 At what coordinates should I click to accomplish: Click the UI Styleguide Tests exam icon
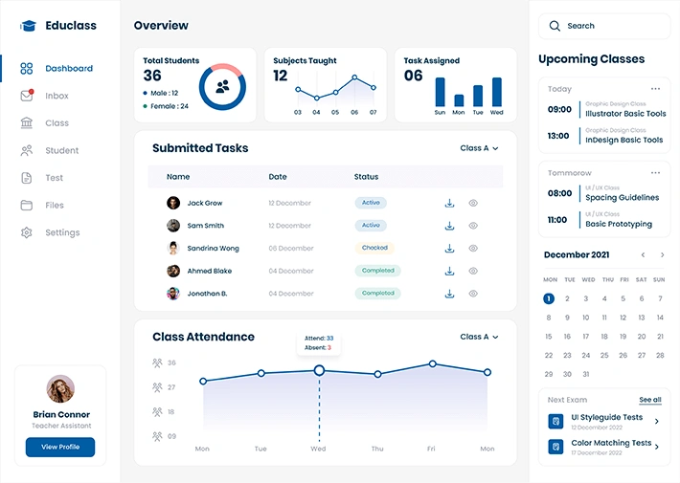click(x=555, y=421)
